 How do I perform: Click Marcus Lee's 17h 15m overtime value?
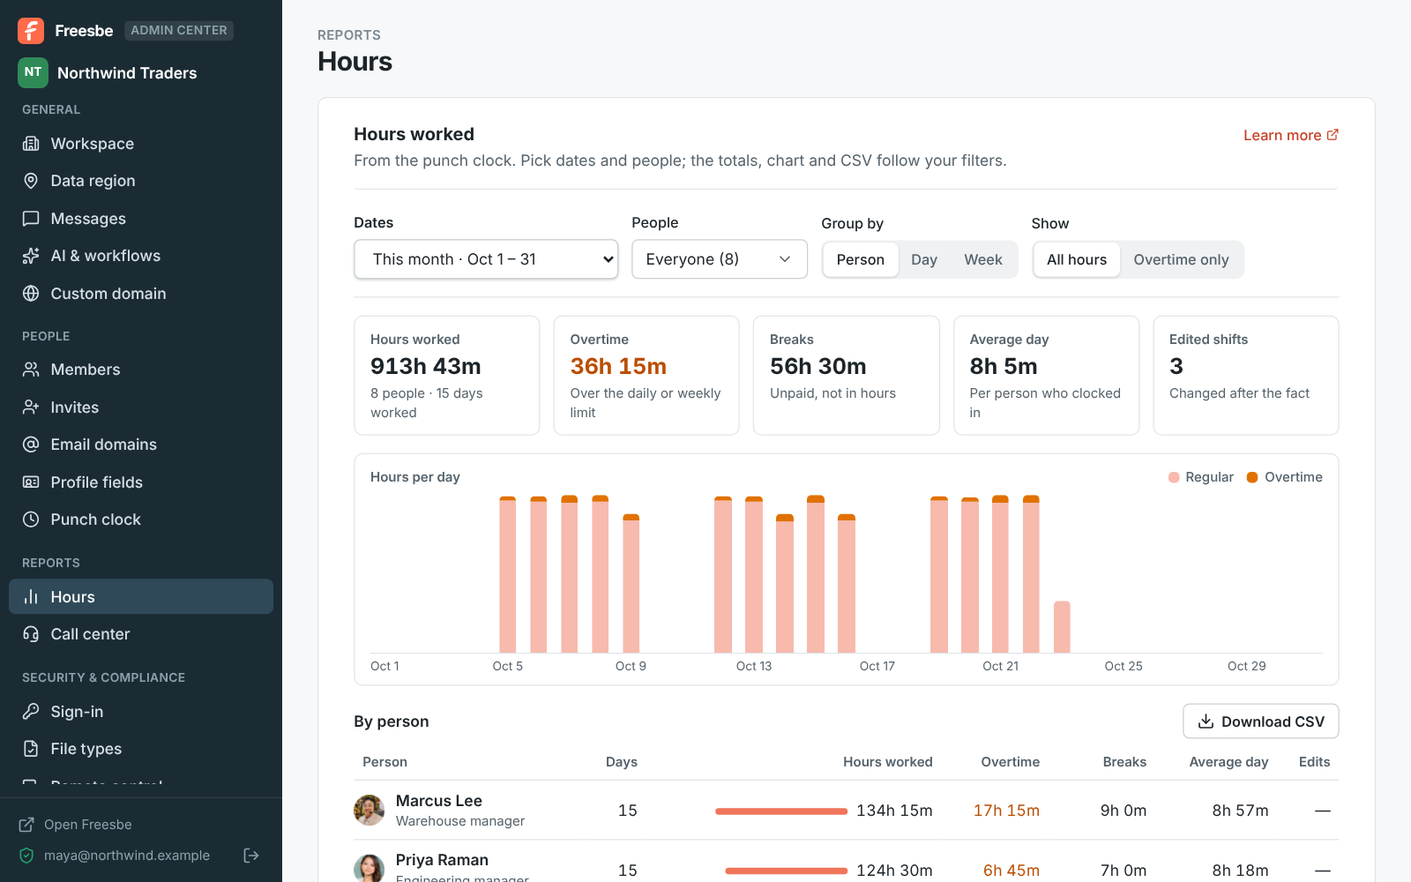[1006, 811]
